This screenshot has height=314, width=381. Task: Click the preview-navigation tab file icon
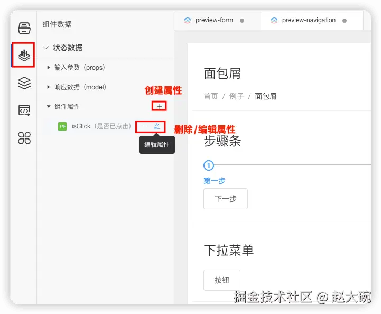[x=274, y=21]
